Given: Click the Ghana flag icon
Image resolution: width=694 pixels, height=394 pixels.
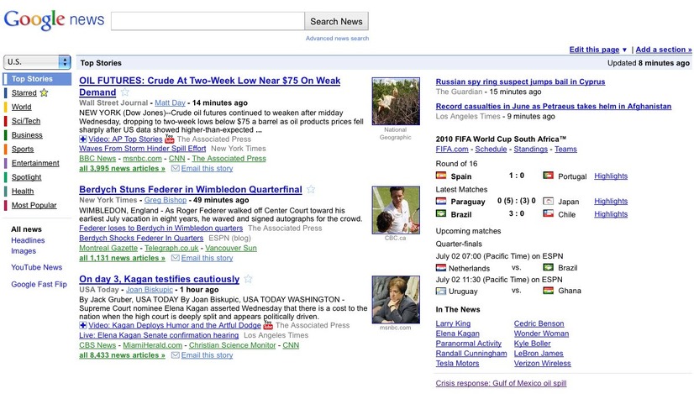Looking at the screenshot, I should [548, 291].
